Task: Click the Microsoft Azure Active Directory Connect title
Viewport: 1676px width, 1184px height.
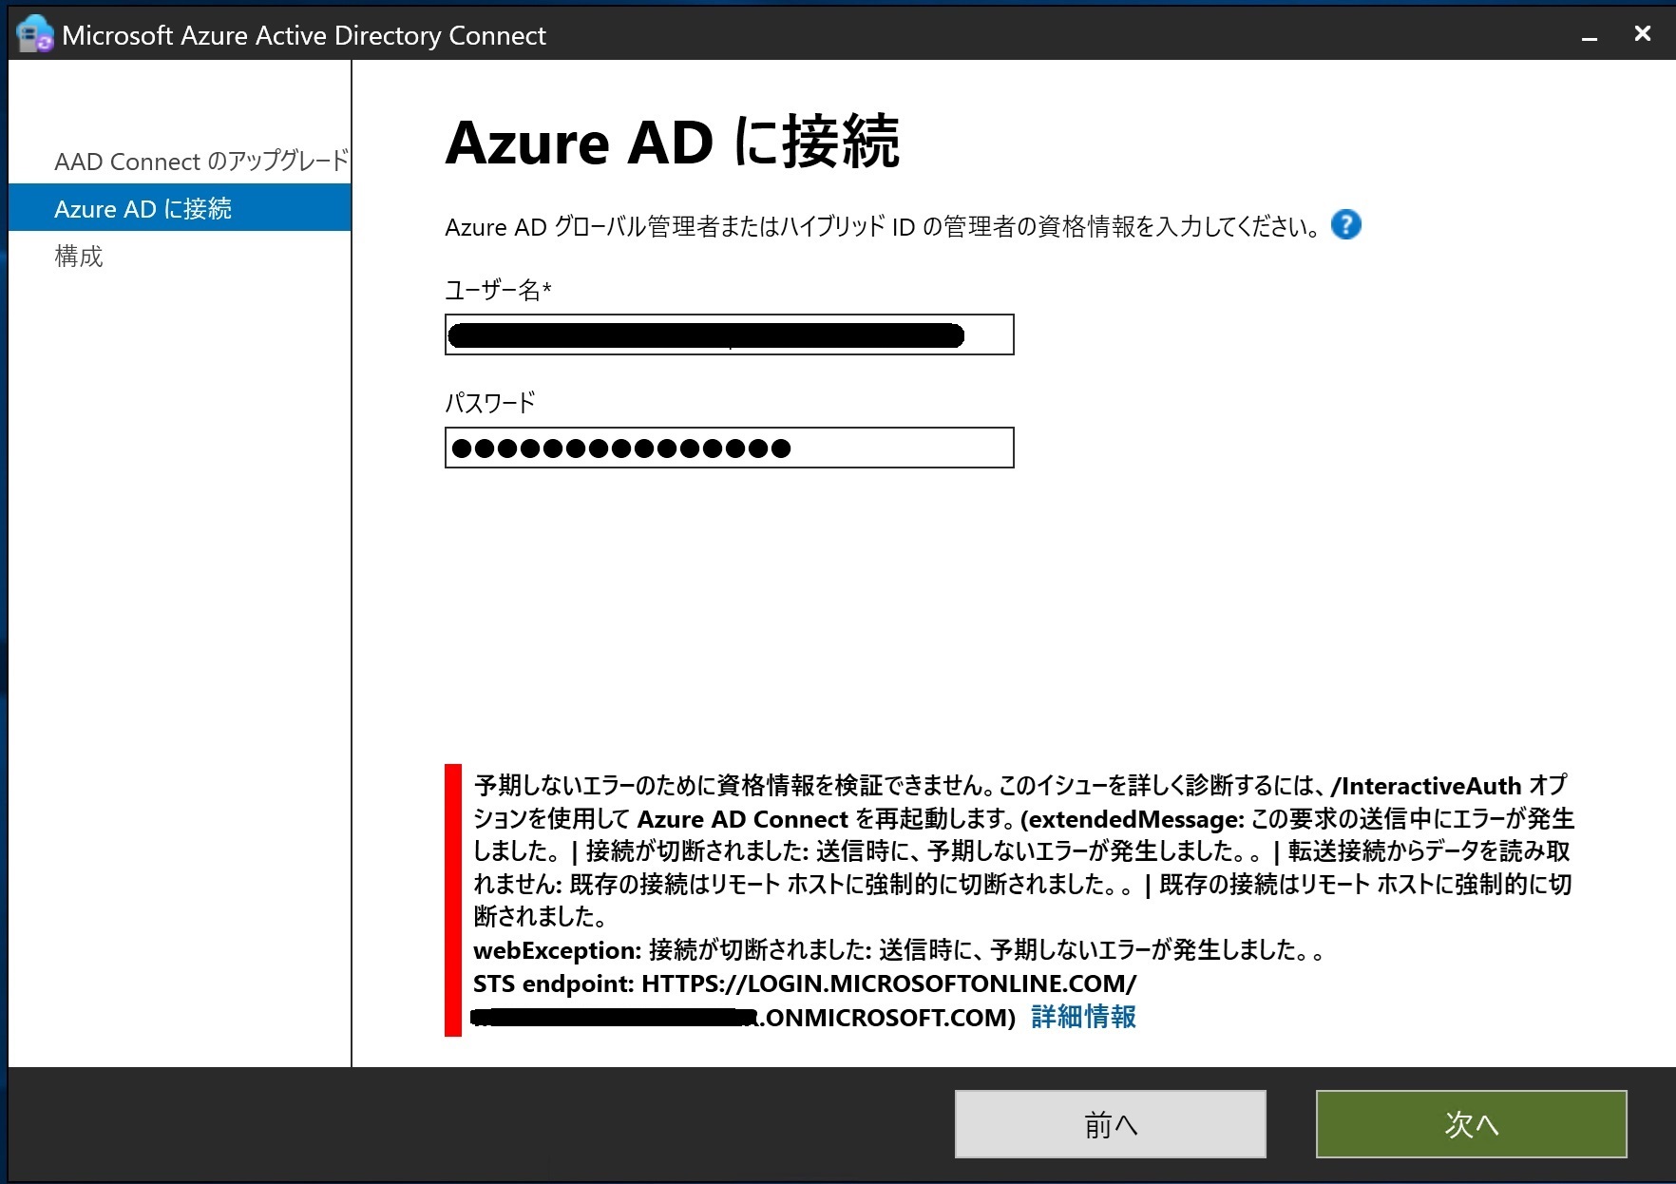Action: 304,35
